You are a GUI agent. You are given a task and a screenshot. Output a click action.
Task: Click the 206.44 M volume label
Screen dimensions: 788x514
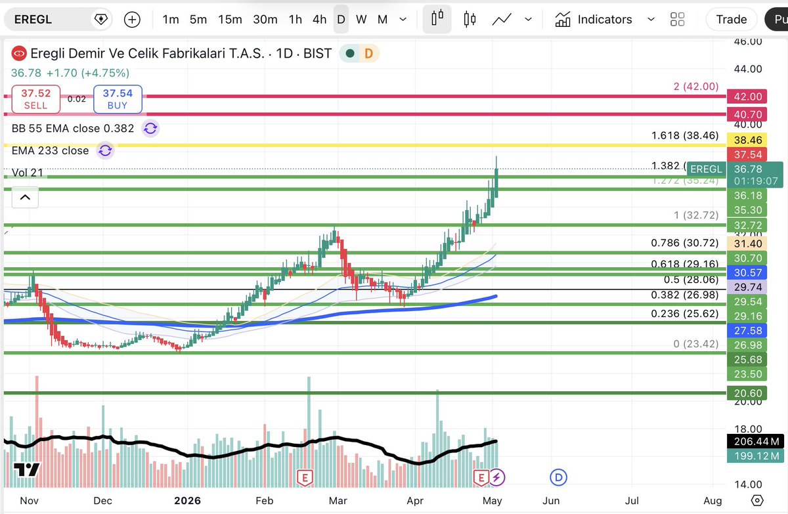[x=755, y=442]
